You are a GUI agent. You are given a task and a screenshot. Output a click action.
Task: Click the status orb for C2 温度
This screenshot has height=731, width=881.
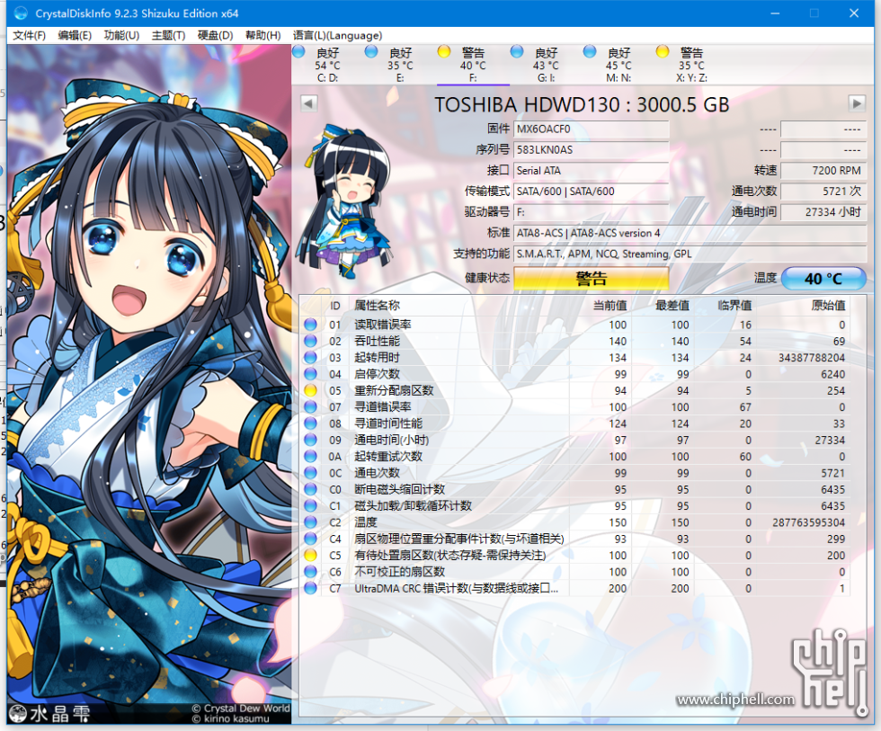tap(310, 522)
